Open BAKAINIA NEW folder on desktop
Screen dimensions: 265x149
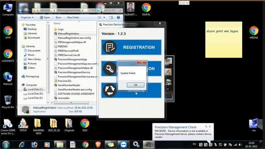click(x=39, y=126)
